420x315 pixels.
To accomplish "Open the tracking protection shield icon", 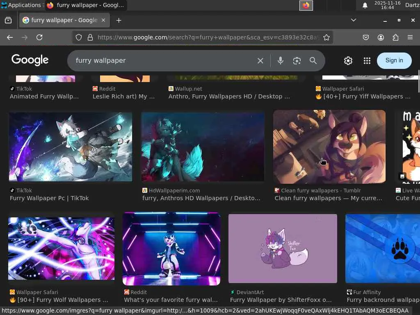I will [78, 37].
